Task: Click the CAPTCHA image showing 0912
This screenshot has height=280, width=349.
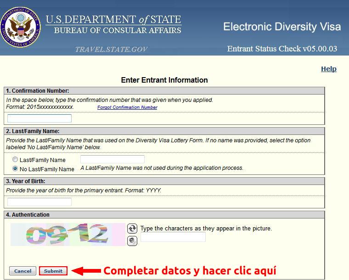Action: click(x=68, y=235)
